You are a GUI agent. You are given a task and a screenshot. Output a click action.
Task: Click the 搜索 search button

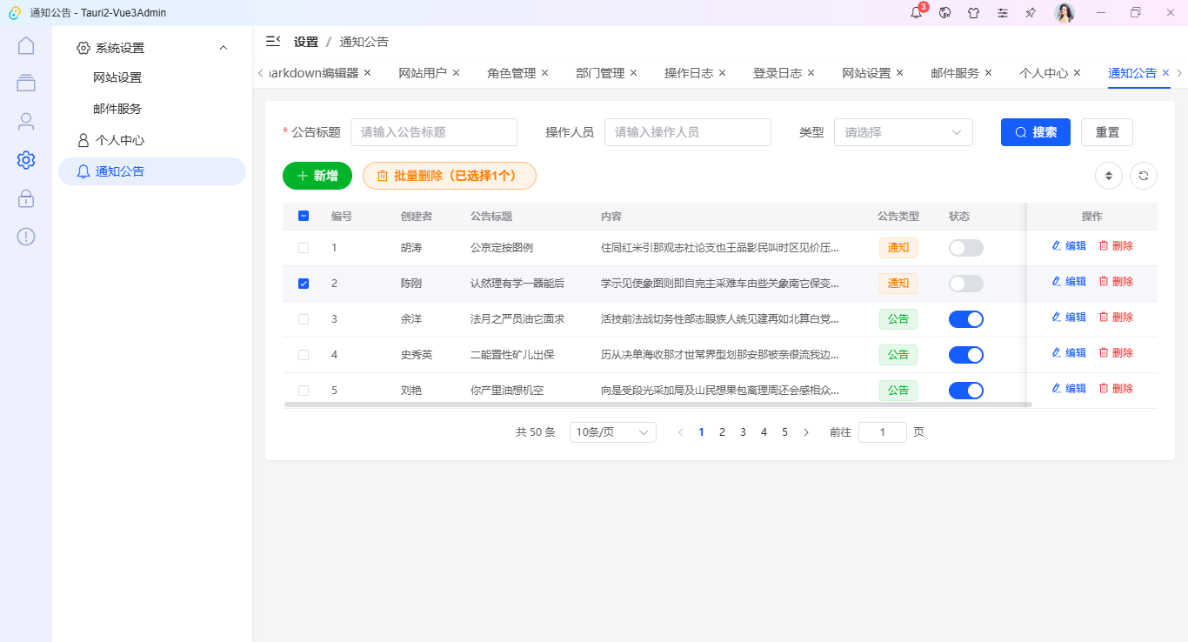coord(1035,132)
